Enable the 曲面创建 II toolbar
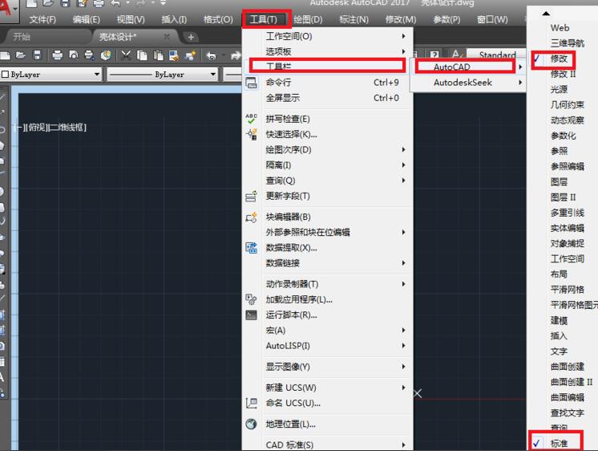 tap(571, 382)
